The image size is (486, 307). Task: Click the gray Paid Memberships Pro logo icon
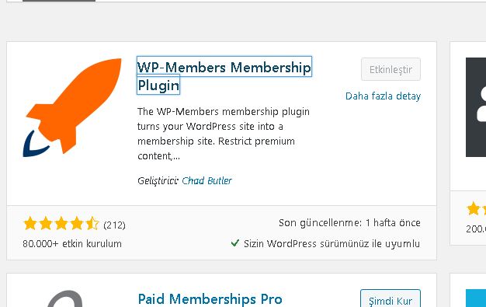pyautogui.click(x=65, y=298)
